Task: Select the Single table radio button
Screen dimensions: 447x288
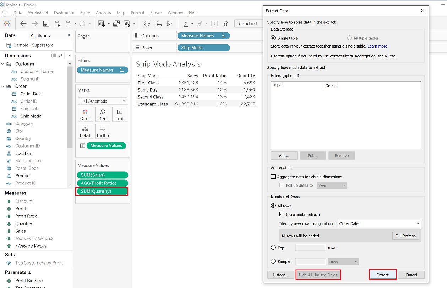Action: click(273, 38)
